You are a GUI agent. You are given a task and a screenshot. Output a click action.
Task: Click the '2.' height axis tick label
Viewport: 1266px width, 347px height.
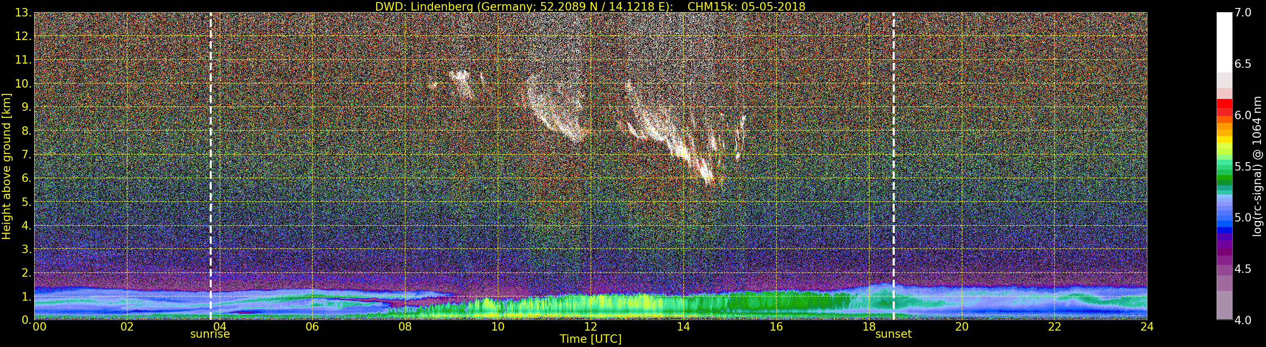27,272
